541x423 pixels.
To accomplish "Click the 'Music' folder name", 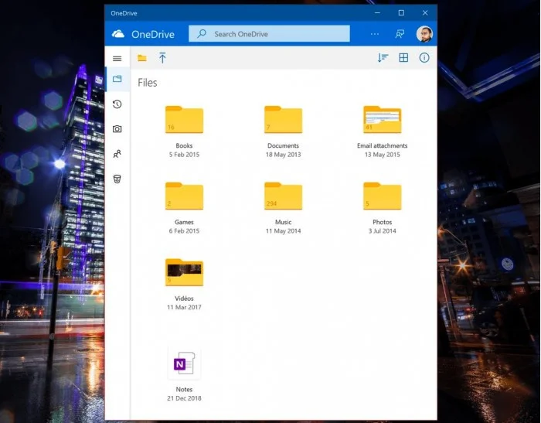I will point(284,222).
